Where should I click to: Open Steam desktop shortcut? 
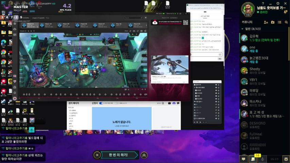[x=3, y=102]
